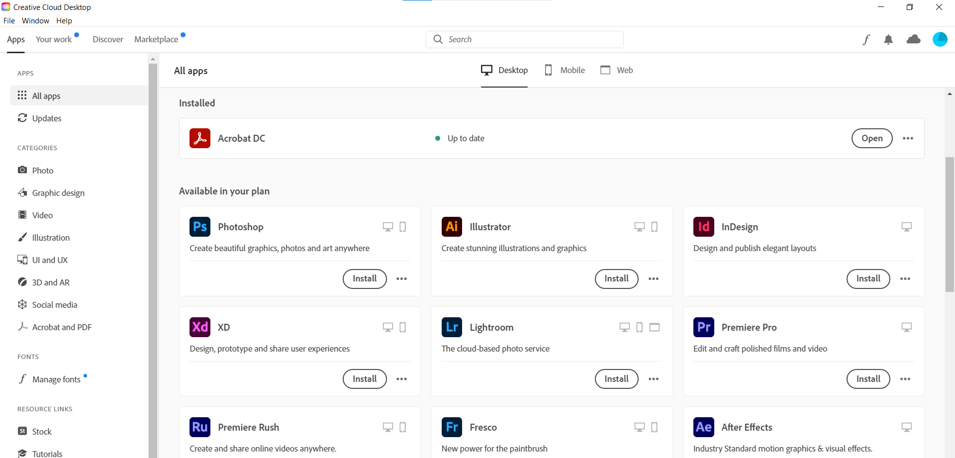Select the Apps tab
This screenshot has height=458, width=955.
[x=16, y=39]
